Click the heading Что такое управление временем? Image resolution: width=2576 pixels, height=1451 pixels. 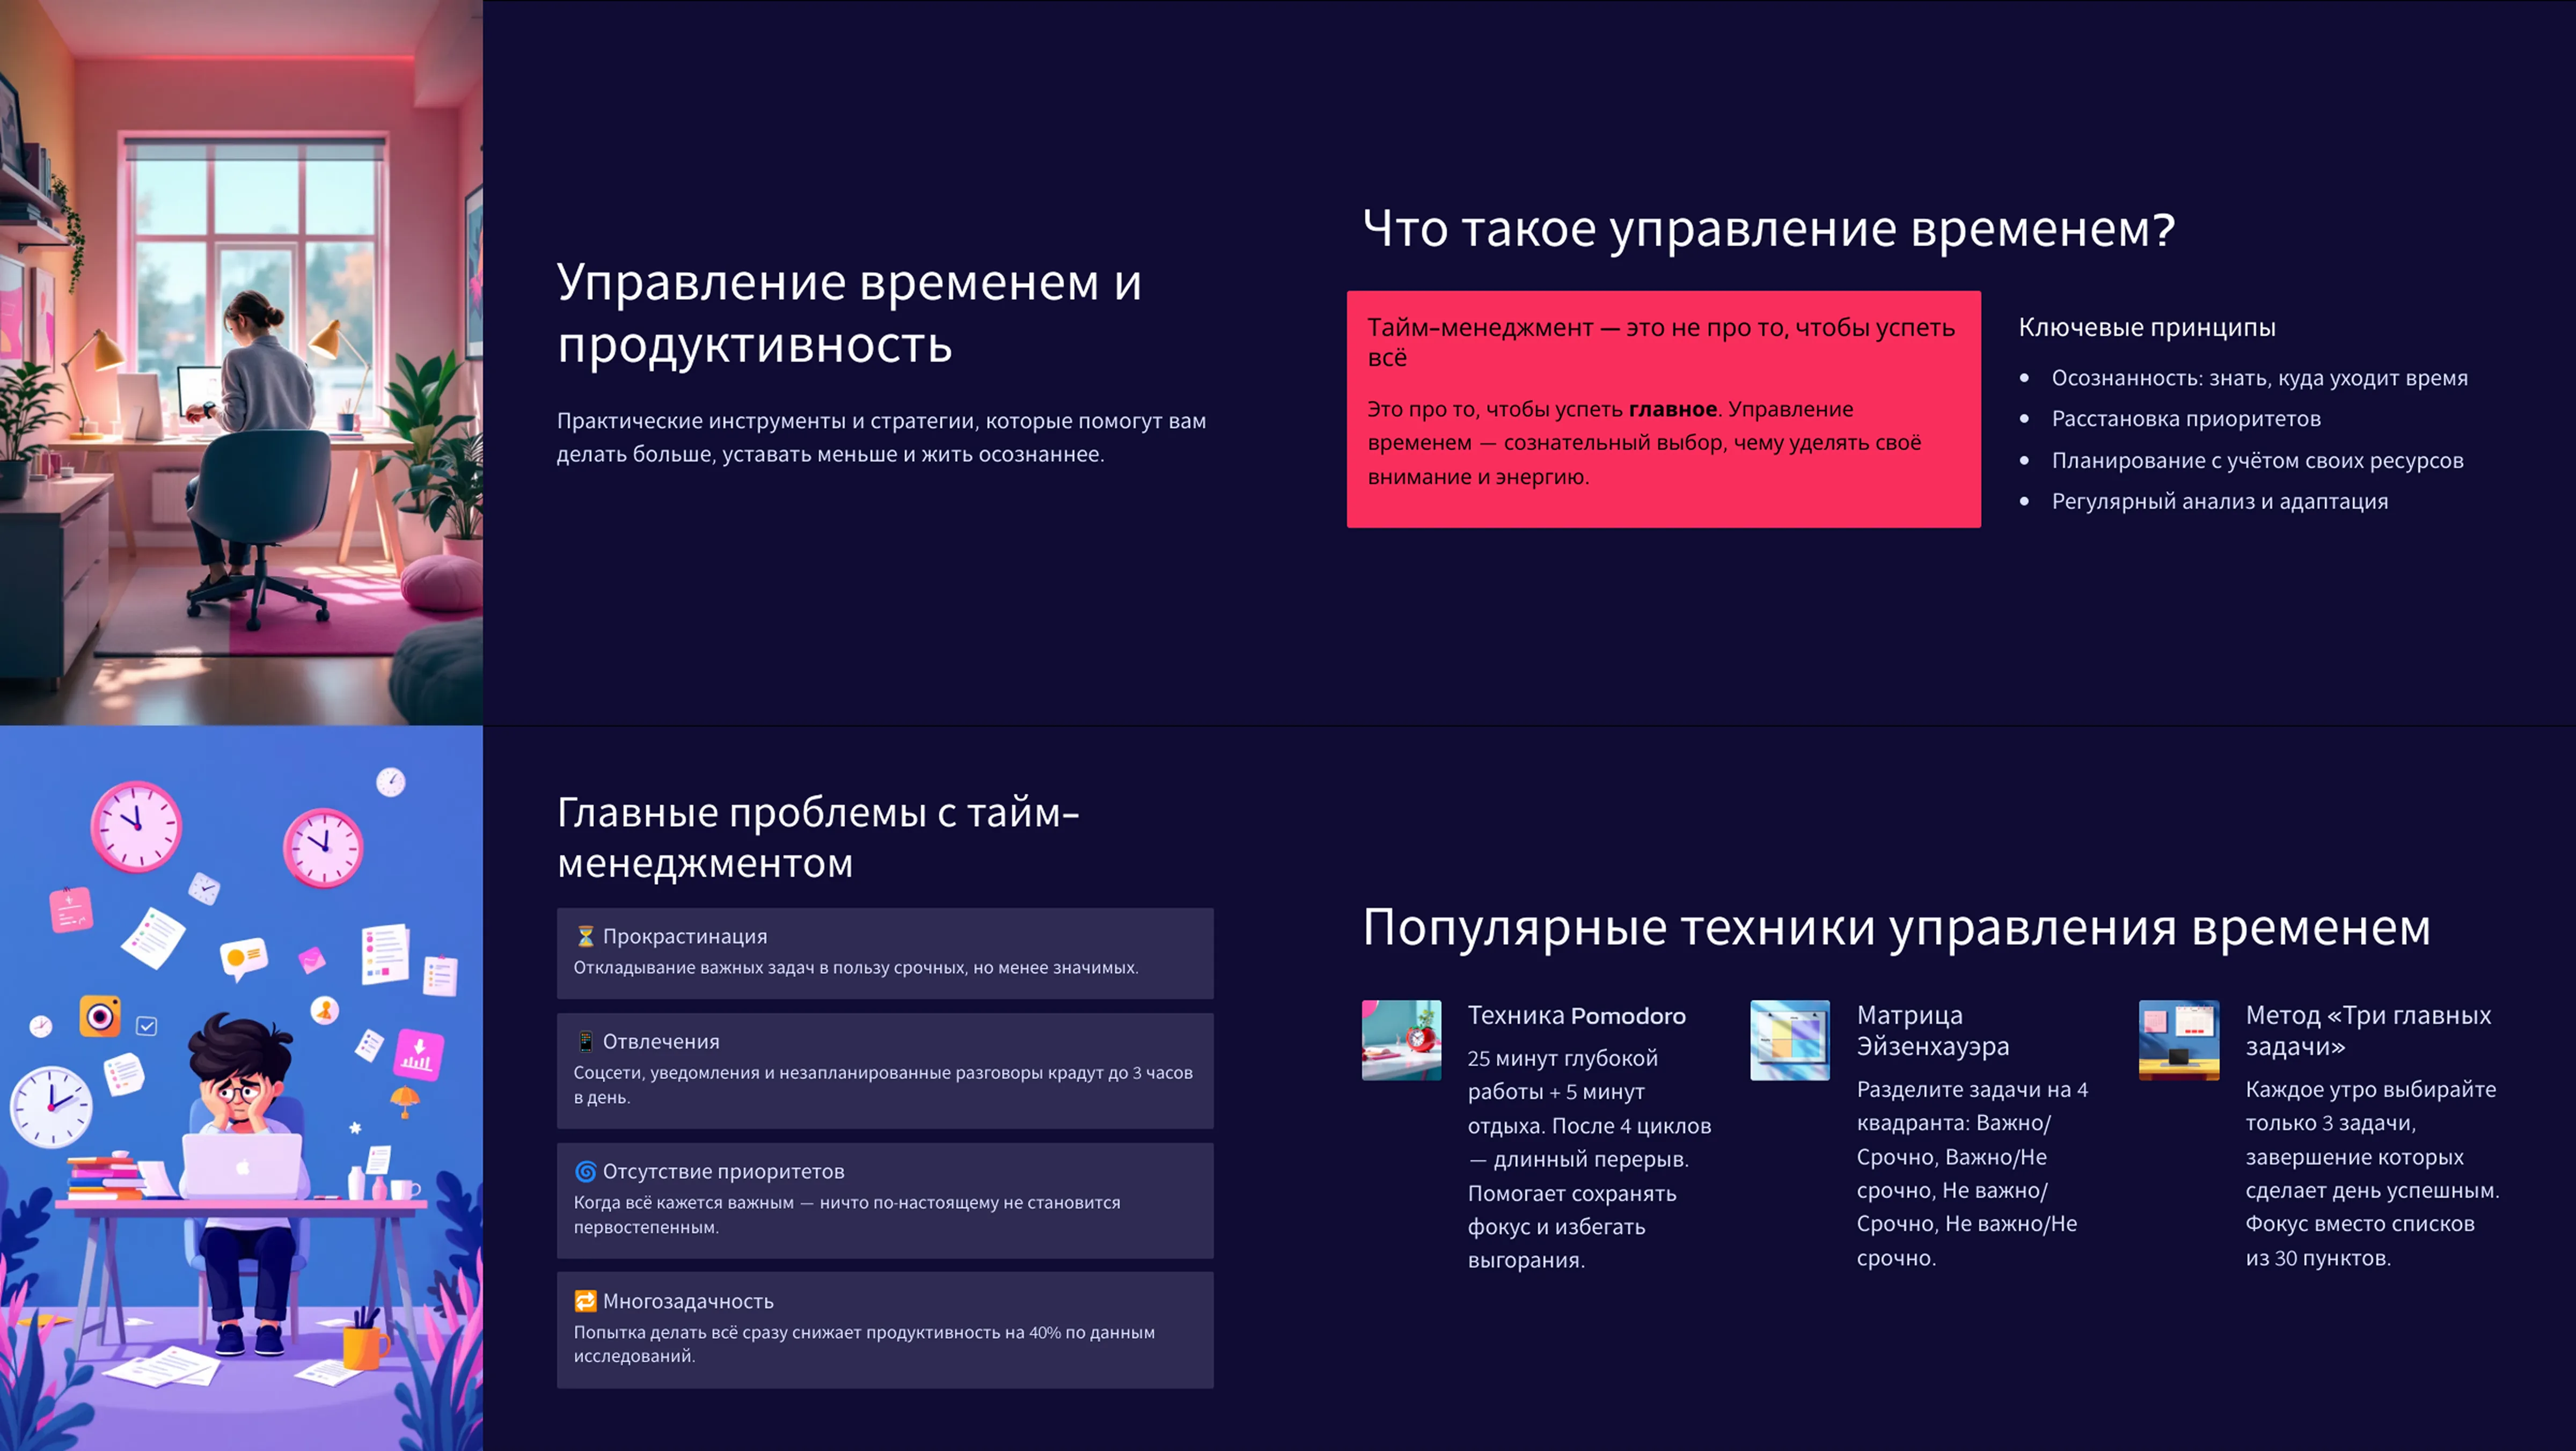1768,229
